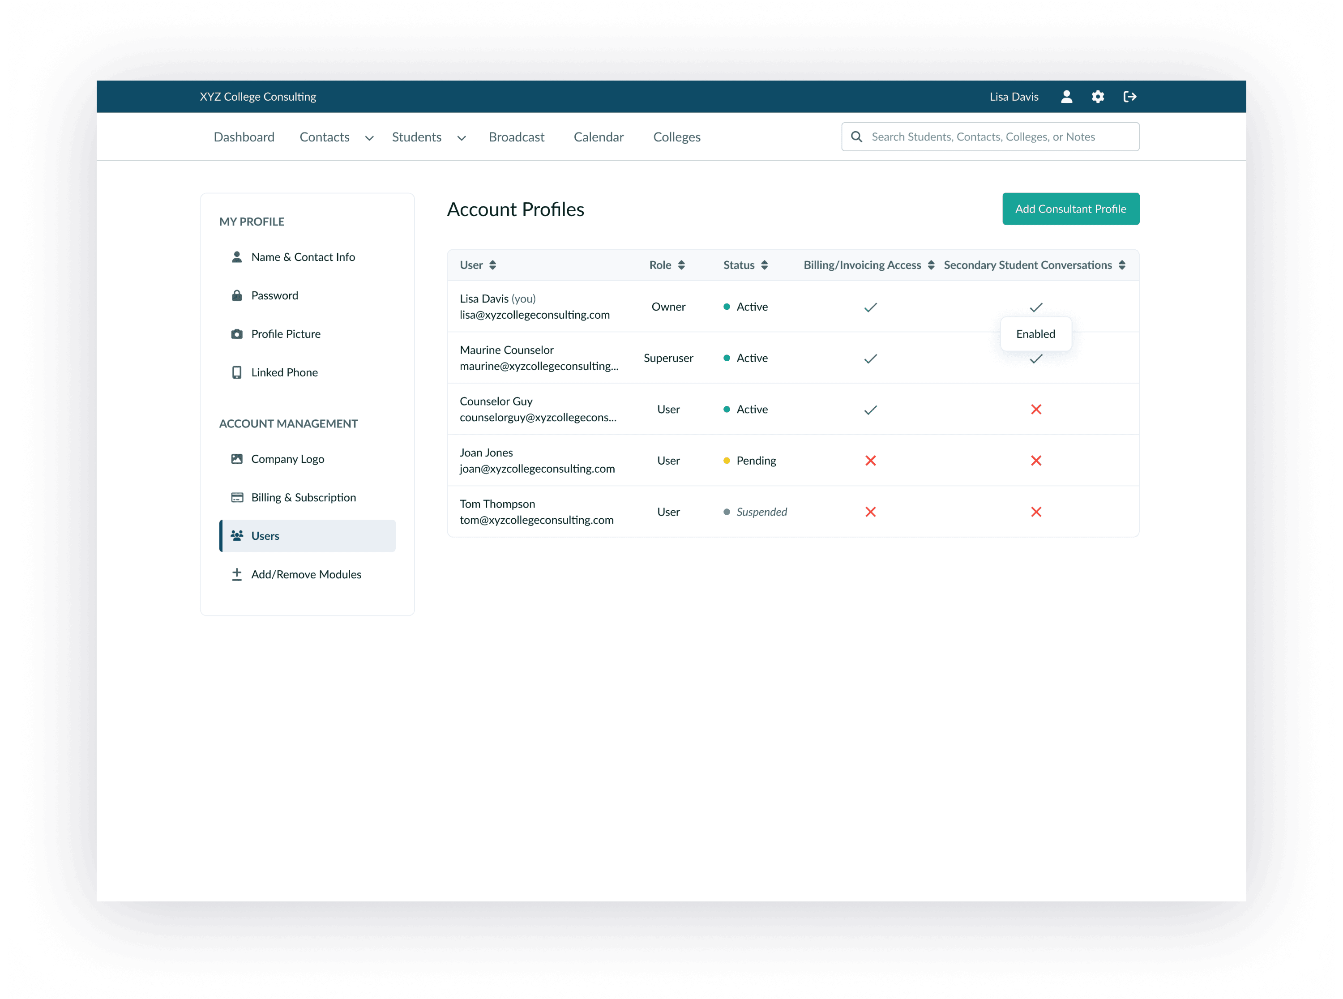Expand the Contacts dropdown chevron
This screenshot has height=999, width=1343.
click(369, 138)
